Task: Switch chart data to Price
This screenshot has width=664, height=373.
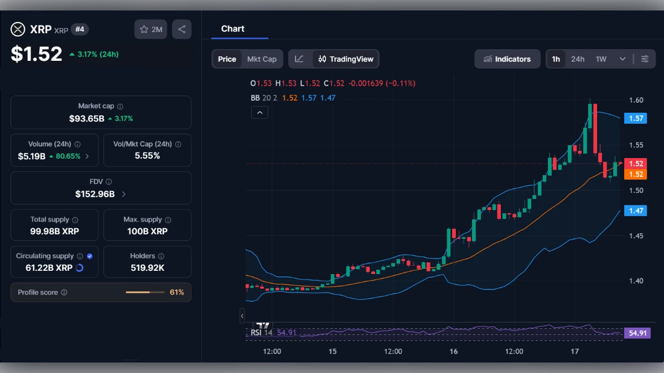Action: (227, 59)
